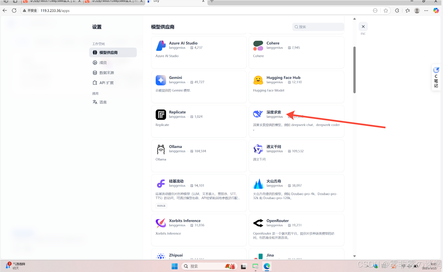The width and height of the screenshot is (443, 272).
Task: Open the Windows Start menu
Action: point(175,266)
